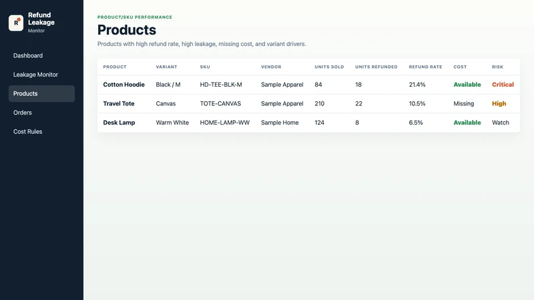This screenshot has width=534, height=300.
Task: Select the Cotton Hoodie product name
Action: (124, 85)
